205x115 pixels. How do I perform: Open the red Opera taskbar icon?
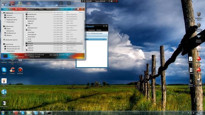[x=16, y=113]
